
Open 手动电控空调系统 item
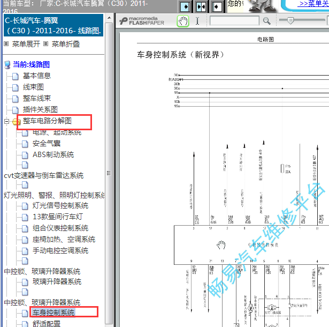coord(60,251)
